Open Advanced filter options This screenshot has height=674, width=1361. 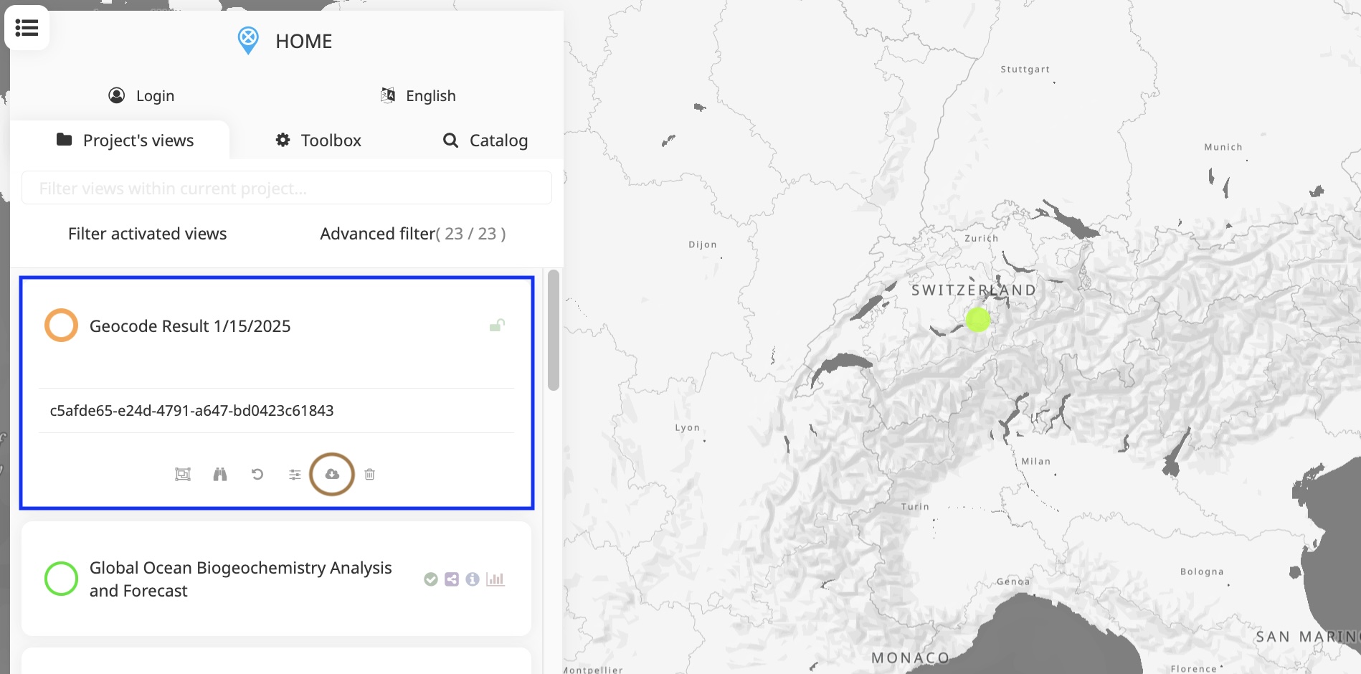(412, 233)
